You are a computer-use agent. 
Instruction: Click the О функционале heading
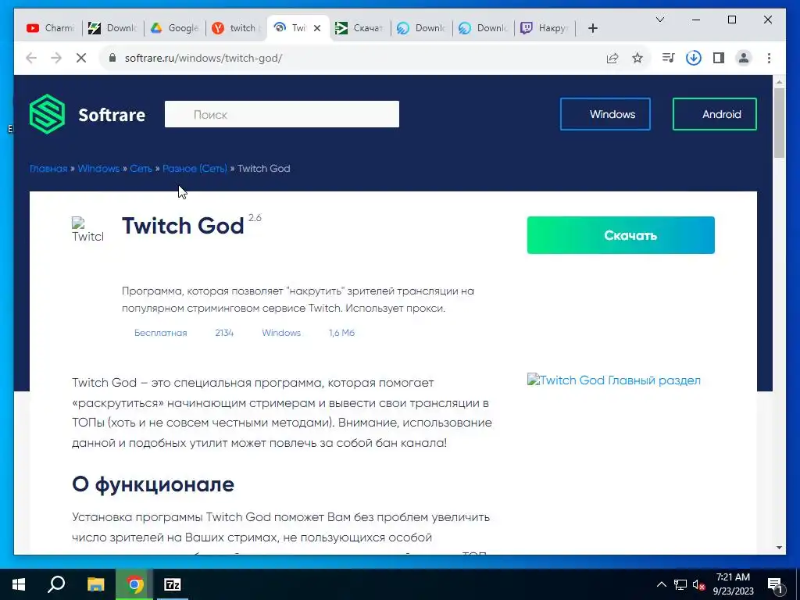click(153, 484)
